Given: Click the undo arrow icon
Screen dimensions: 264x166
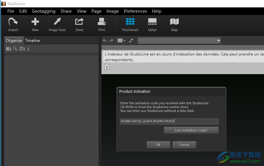Looking at the screenshot, I should pos(105,41).
